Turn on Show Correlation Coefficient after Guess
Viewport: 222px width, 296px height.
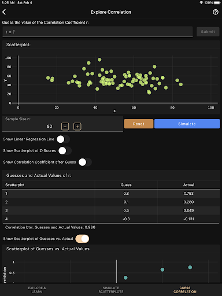(x=85, y=162)
